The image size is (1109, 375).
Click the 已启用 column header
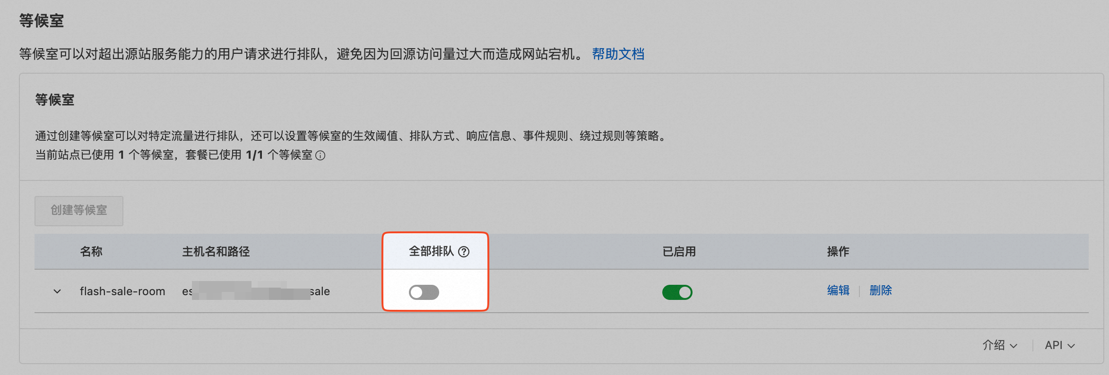679,252
